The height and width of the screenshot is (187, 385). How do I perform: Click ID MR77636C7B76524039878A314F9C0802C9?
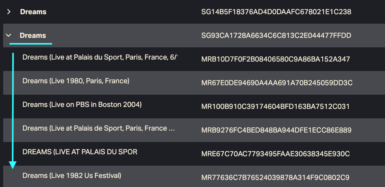(x=275, y=178)
